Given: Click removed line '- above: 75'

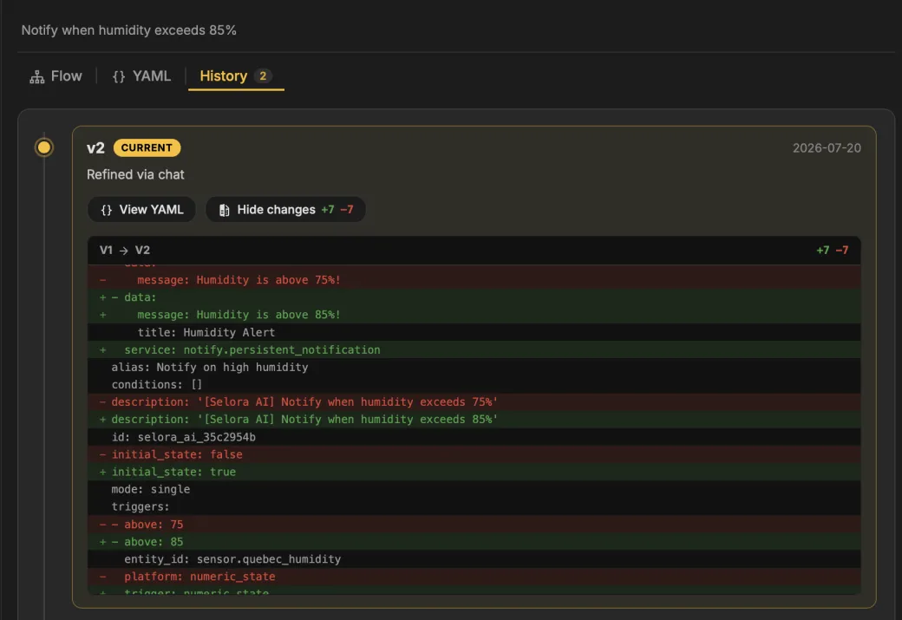Looking at the screenshot, I should [474, 525].
